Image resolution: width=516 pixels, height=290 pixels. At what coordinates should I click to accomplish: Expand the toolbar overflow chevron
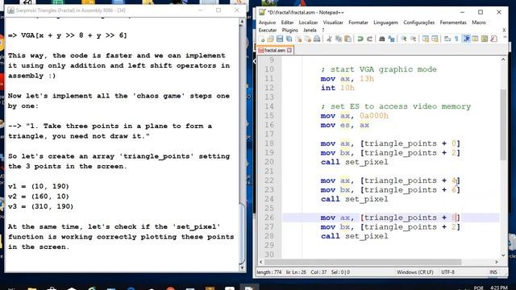(505, 38)
